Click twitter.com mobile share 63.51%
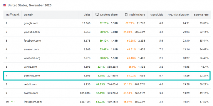The width and height of the screenshot is (213, 106). [128, 93]
